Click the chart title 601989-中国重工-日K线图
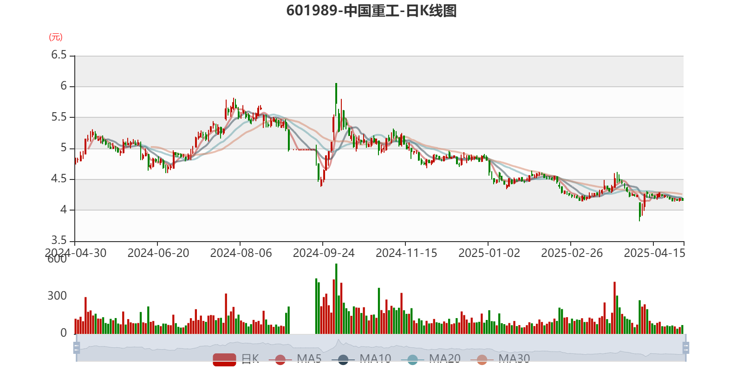Image resolution: width=743 pixels, height=371 pixels. (371, 10)
